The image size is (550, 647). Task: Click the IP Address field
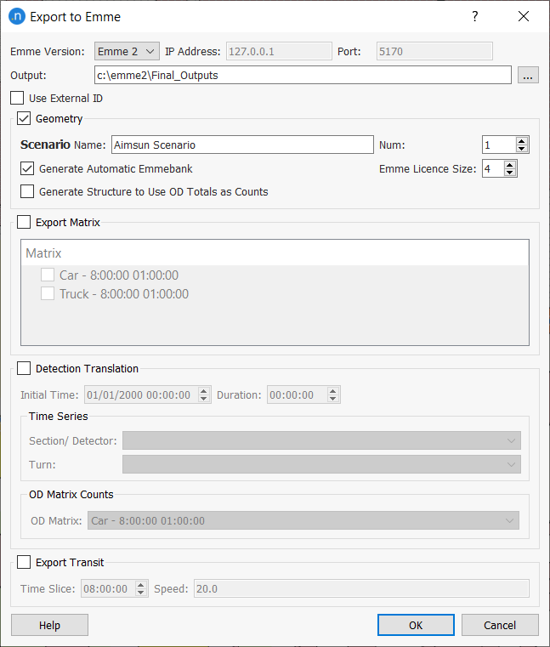point(279,52)
